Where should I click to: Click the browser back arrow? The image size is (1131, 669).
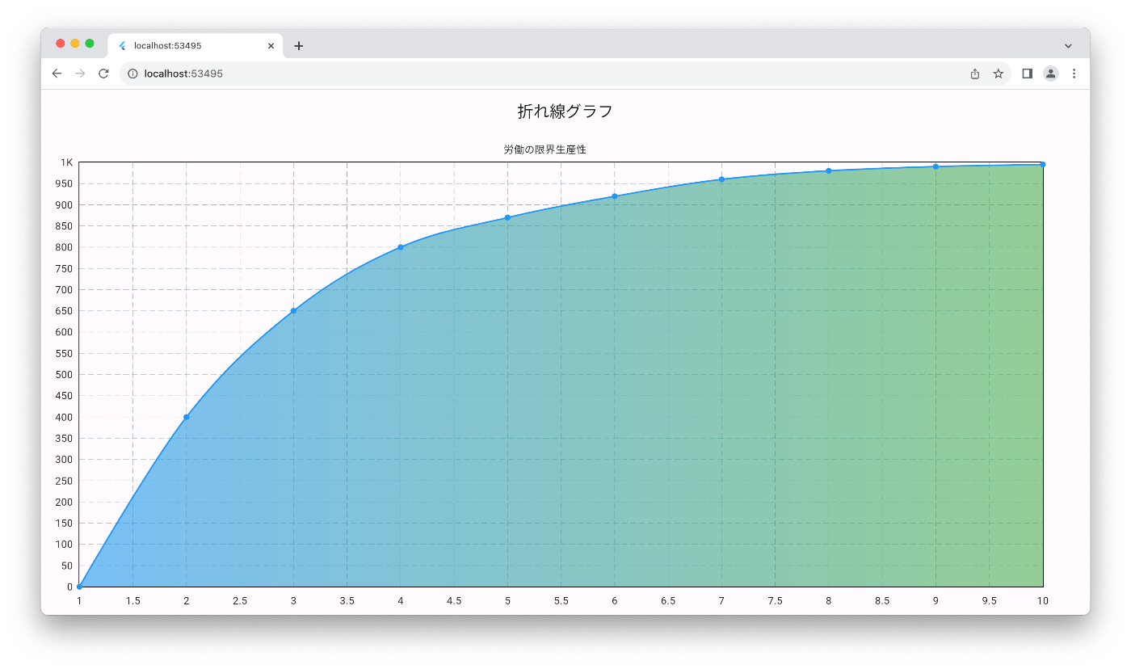click(x=57, y=74)
